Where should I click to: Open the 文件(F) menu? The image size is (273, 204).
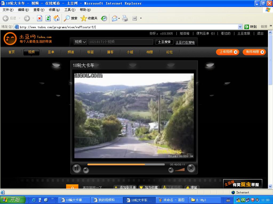(8, 10)
